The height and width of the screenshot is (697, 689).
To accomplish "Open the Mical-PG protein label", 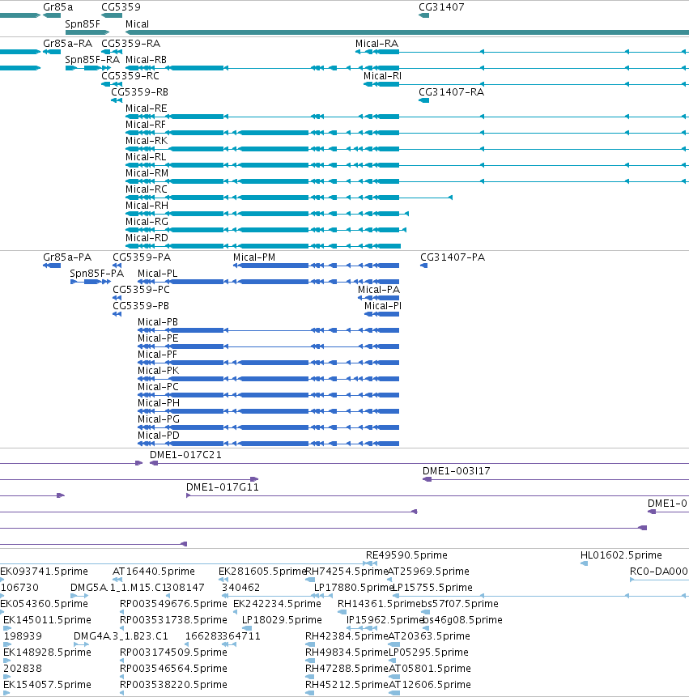I will (x=159, y=419).
